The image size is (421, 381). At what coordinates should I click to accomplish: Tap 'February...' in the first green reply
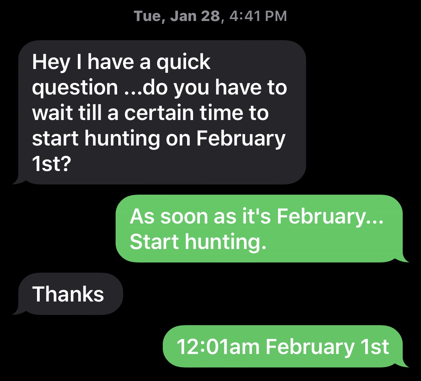pyautogui.click(x=331, y=216)
